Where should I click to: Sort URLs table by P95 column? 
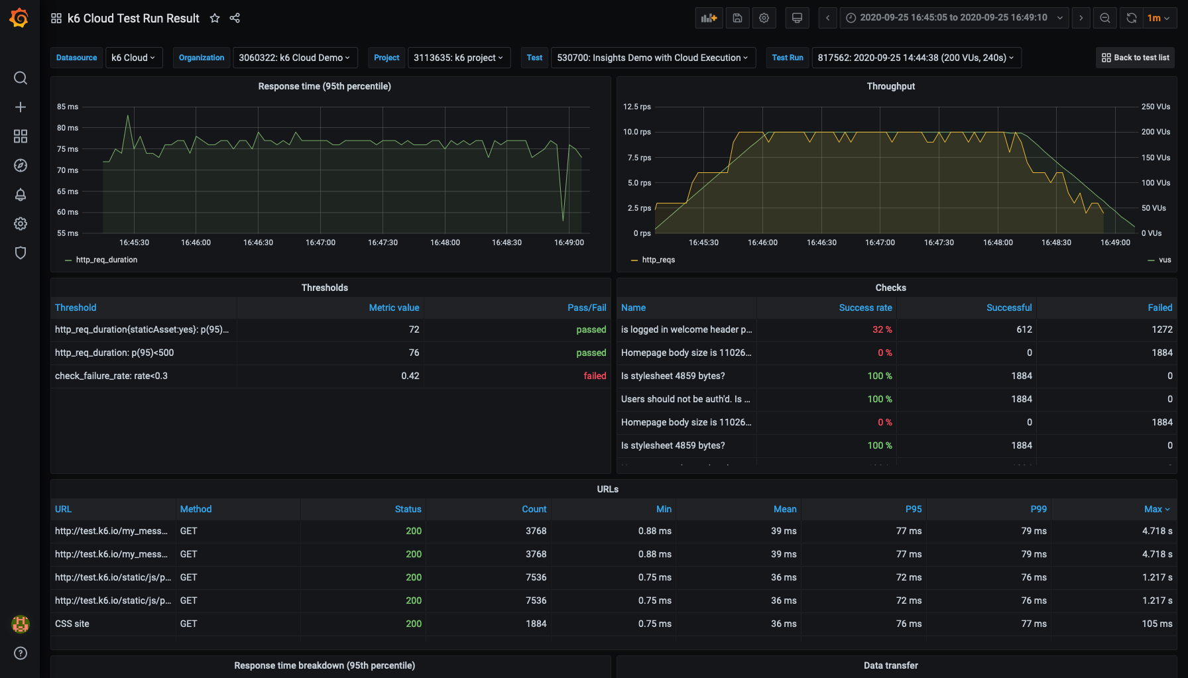(914, 509)
